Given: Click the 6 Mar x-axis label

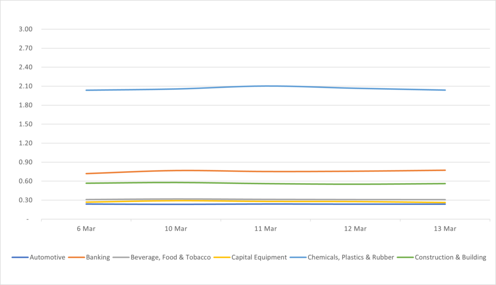Looking at the screenshot, I should [x=86, y=228].
